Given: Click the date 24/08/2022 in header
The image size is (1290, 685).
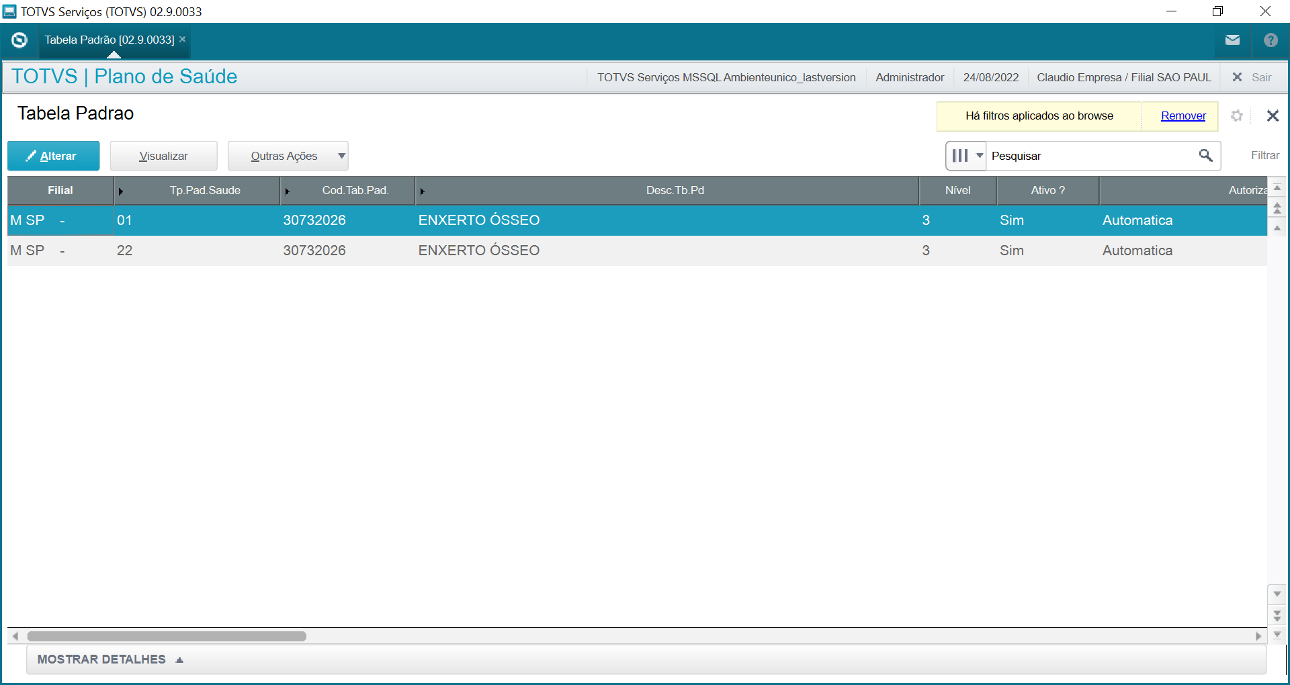Looking at the screenshot, I should (x=991, y=77).
